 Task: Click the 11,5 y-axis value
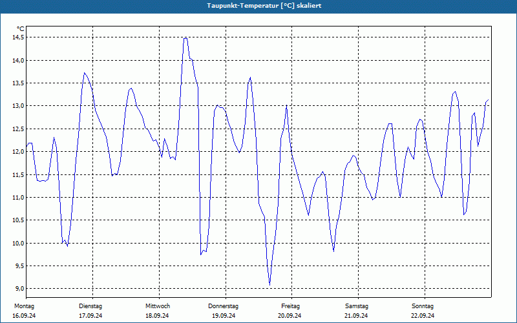point(18,174)
